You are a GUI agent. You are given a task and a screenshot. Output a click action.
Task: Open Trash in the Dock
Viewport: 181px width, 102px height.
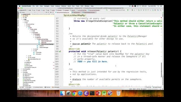(118, 93)
